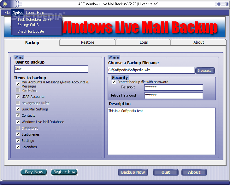Click the User to Backup input field
The width and height of the screenshot is (230, 185).
coord(51,69)
